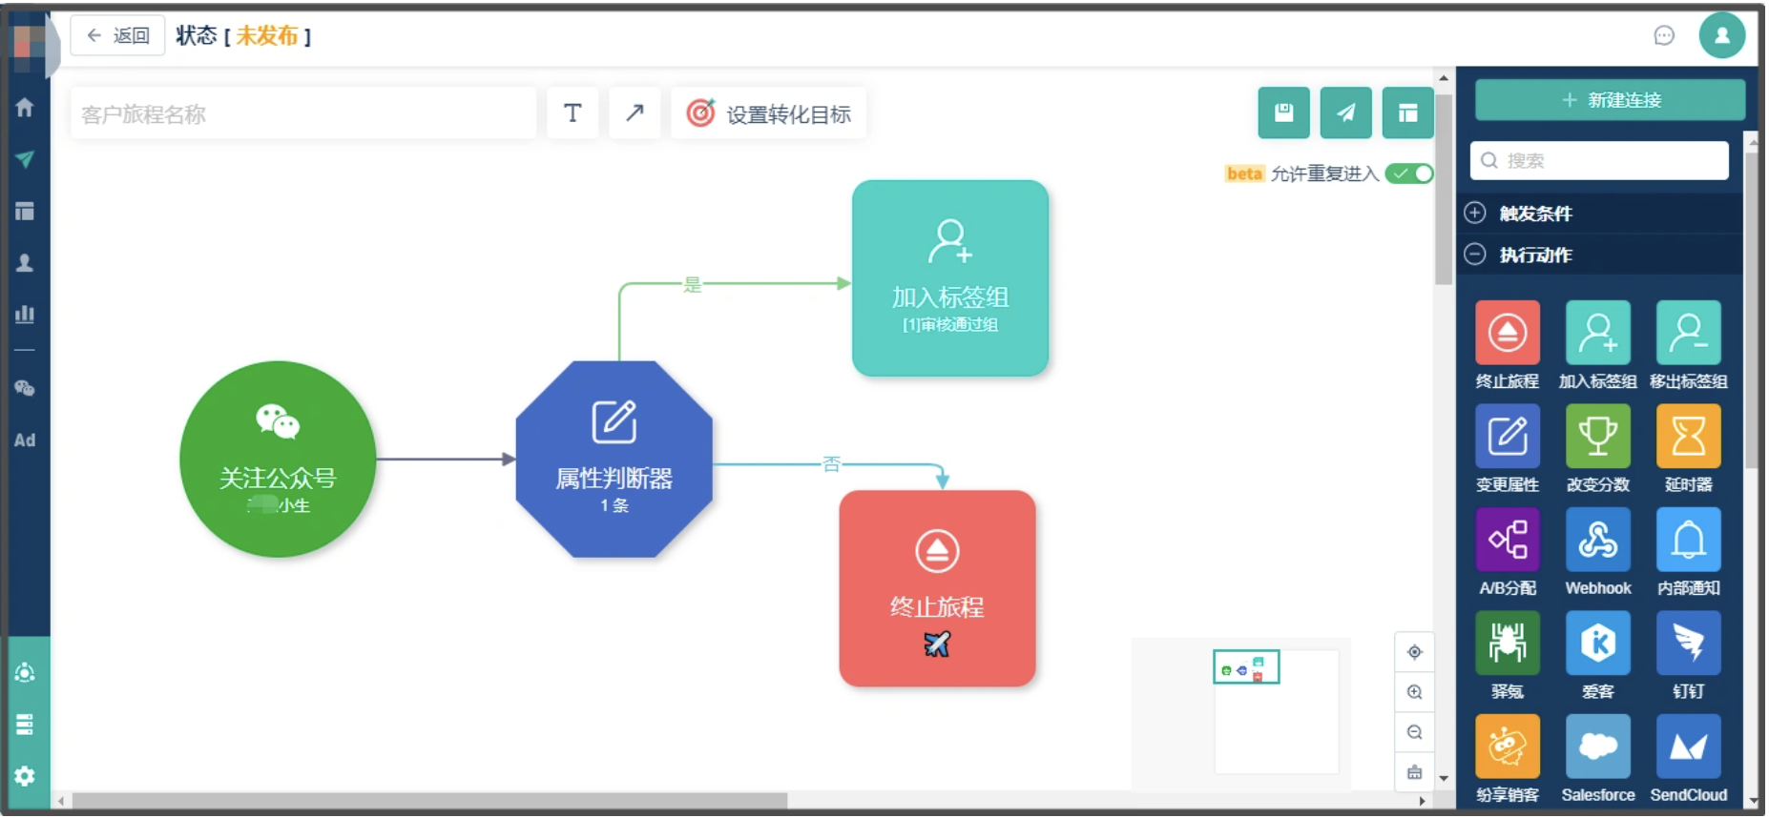Pick the 改变分数 trophy icon
This screenshot has height=818, width=1769.
[1598, 437]
